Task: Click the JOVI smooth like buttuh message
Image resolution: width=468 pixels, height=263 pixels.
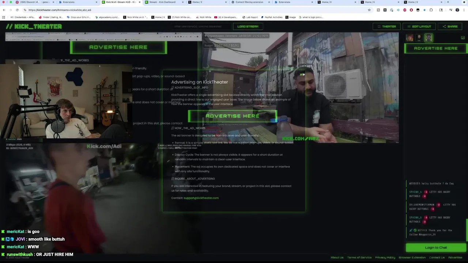Action: [33, 239]
